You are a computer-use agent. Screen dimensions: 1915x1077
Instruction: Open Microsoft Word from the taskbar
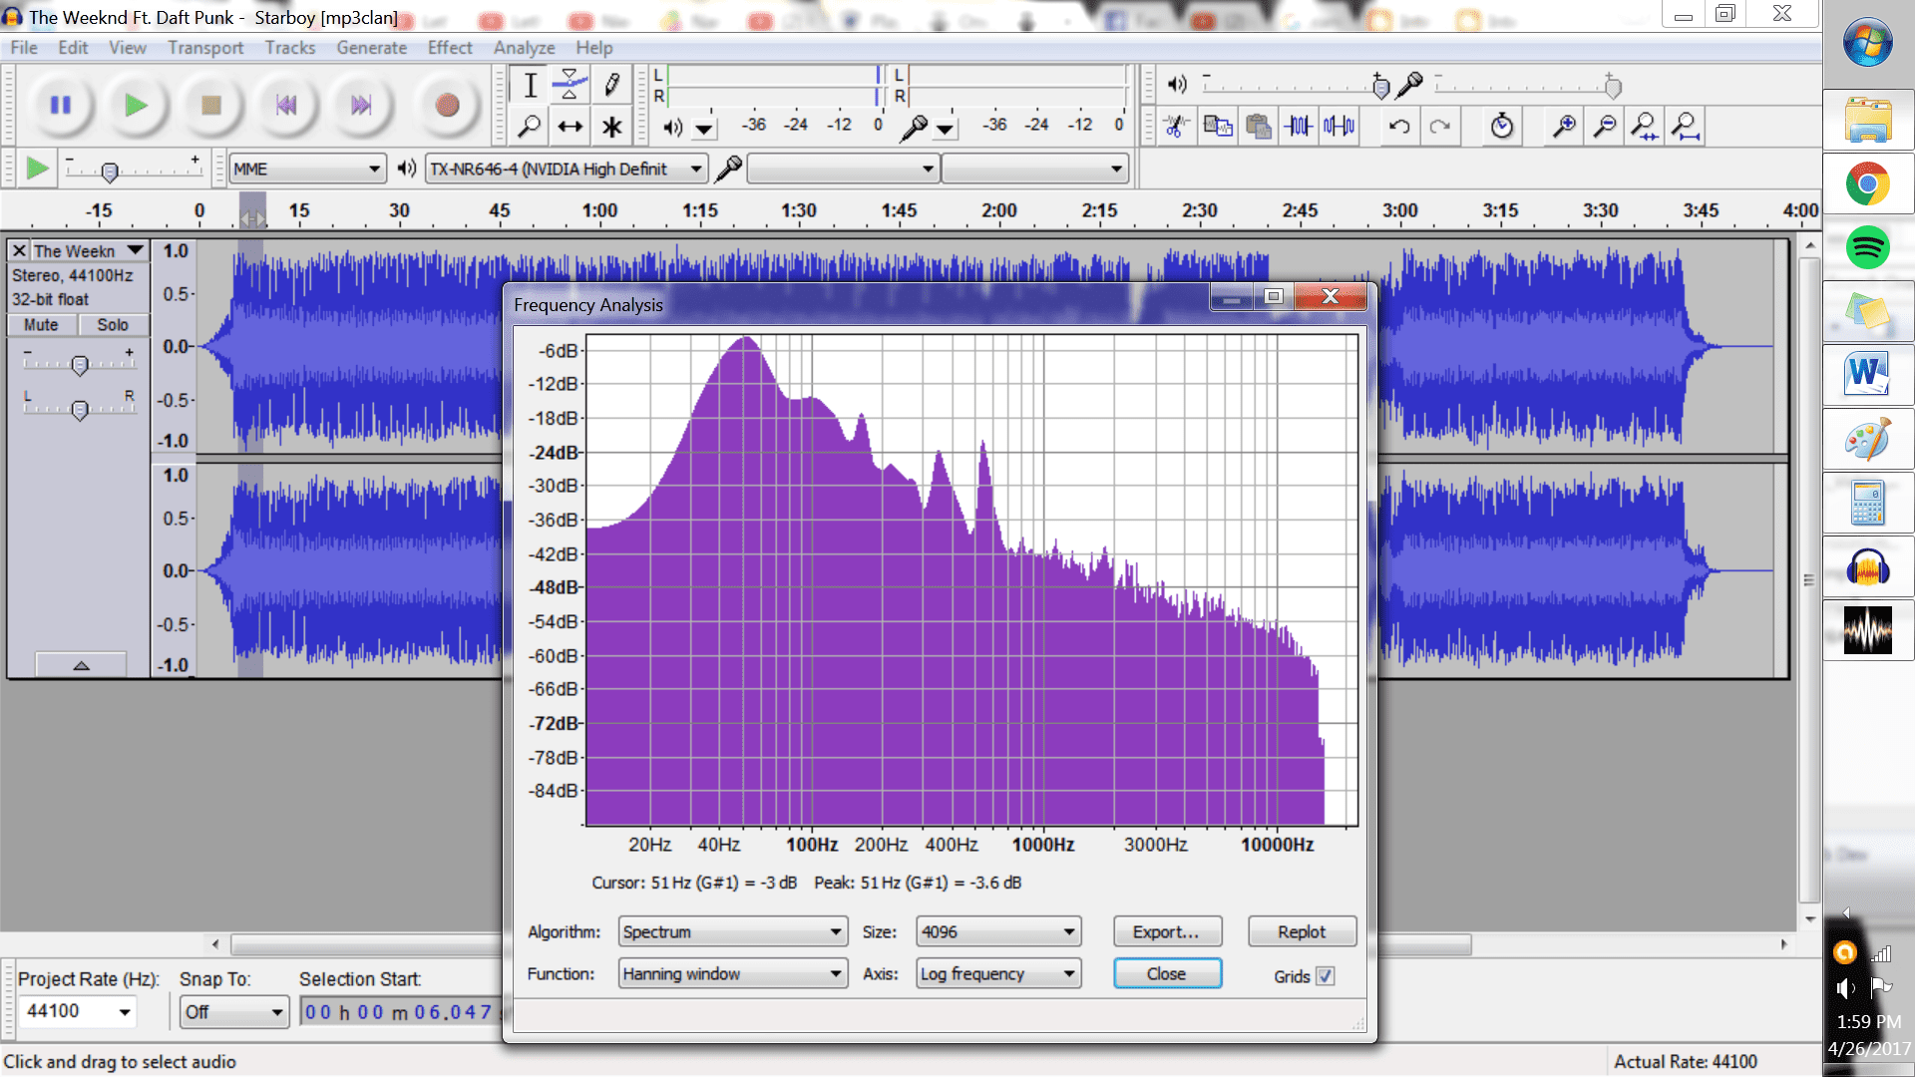1867,375
